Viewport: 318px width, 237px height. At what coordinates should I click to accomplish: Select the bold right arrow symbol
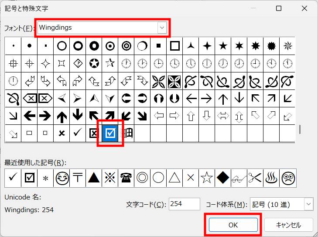click(45, 116)
